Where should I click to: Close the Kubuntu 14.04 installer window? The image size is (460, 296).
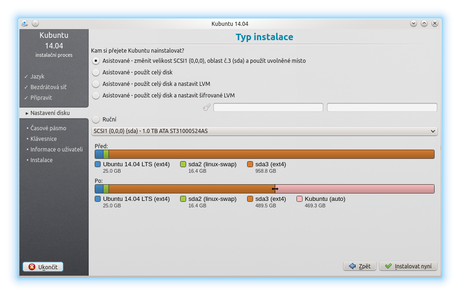coord(435,23)
